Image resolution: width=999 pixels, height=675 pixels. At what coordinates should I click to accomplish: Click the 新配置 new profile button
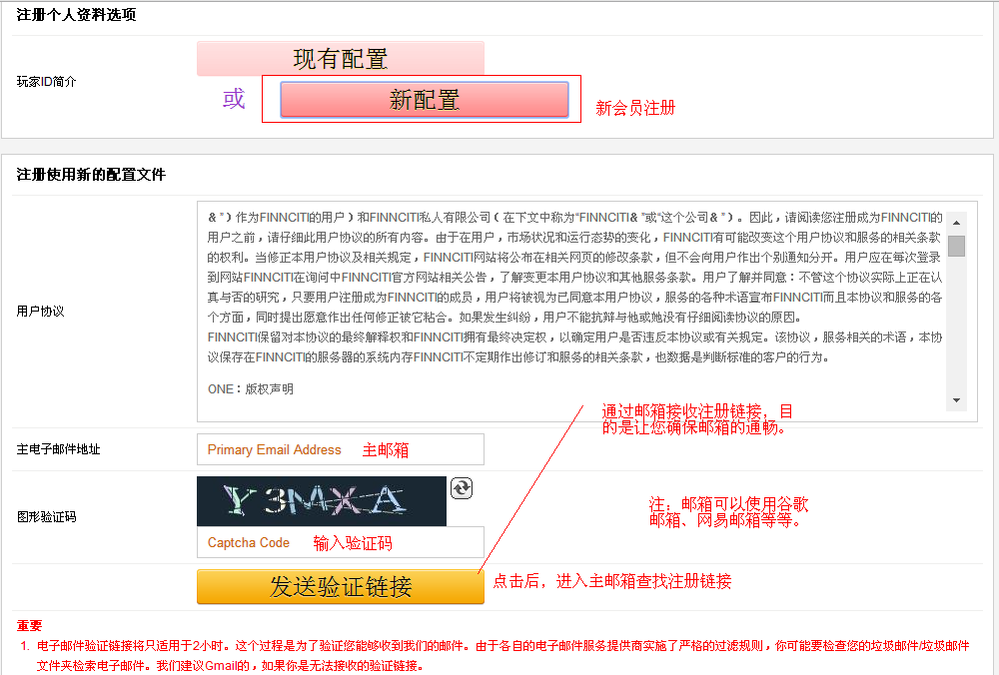[x=425, y=99]
